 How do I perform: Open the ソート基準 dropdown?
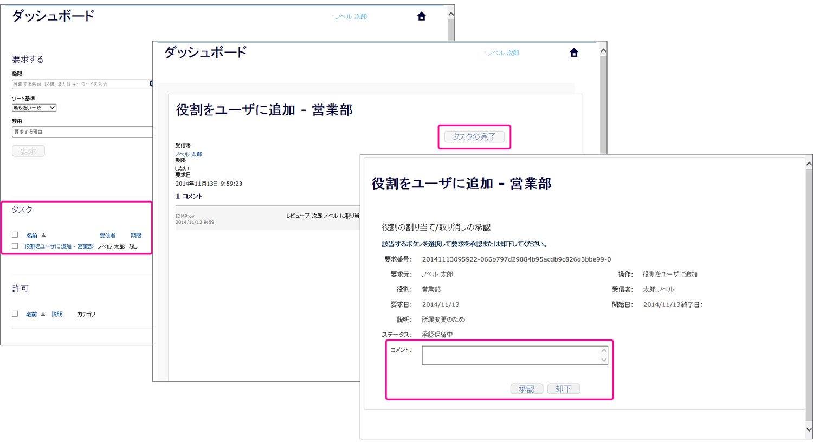pos(34,108)
